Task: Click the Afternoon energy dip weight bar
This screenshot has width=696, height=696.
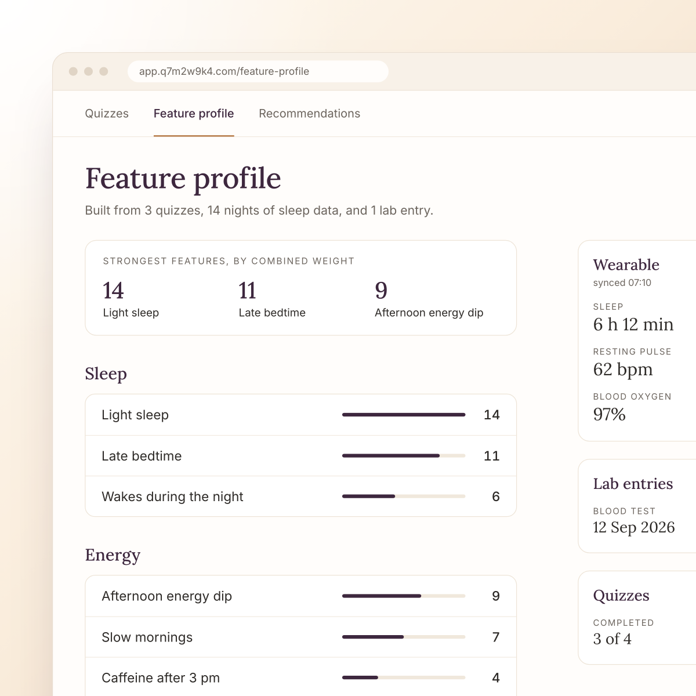Action: [404, 596]
